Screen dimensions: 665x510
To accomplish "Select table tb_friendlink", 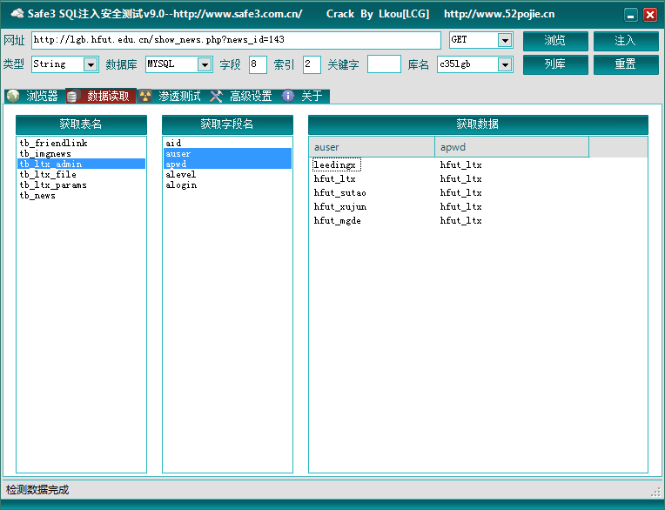I will coord(81,143).
